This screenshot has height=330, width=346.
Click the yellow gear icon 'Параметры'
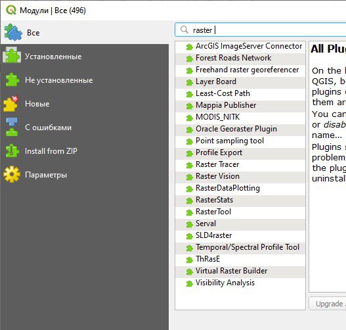pos(12,174)
